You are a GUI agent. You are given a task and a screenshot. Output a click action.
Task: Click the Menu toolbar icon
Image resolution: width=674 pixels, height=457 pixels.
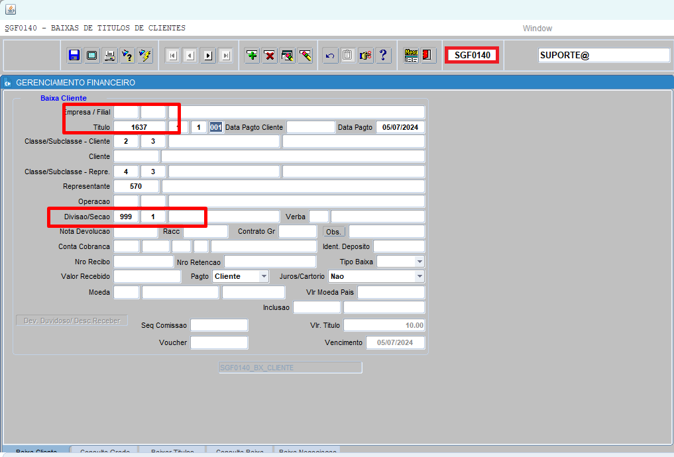(x=411, y=56)
